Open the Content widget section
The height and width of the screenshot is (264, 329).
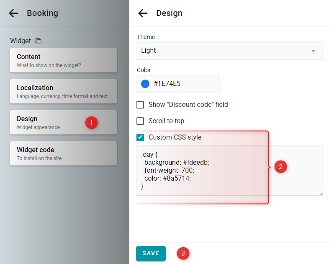click(x=64, y=60)
